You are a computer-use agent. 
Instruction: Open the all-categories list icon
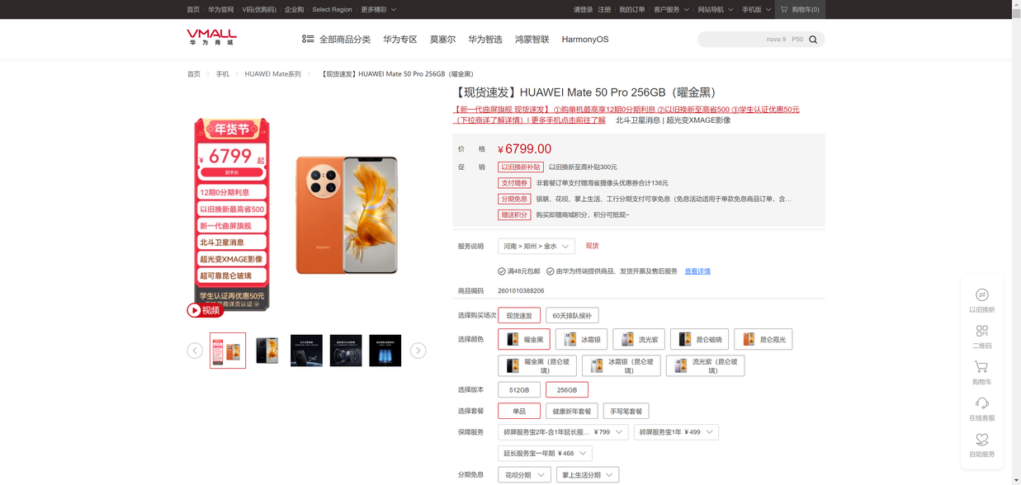pyautogui.click(x=308, y=39)
